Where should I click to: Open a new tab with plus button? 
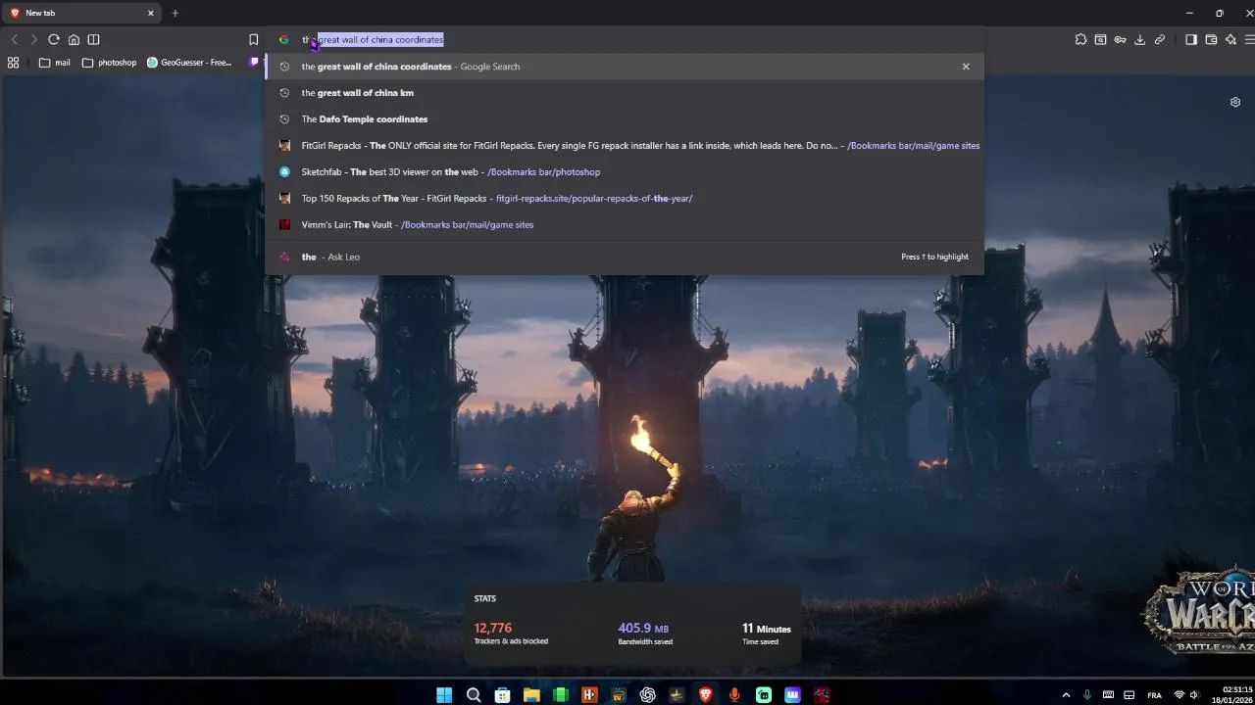pyautogui.click(x=176, y=13)
